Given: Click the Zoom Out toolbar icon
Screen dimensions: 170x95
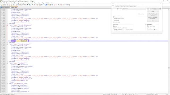Looking at the screenshot, I should [x=35, y=5].
